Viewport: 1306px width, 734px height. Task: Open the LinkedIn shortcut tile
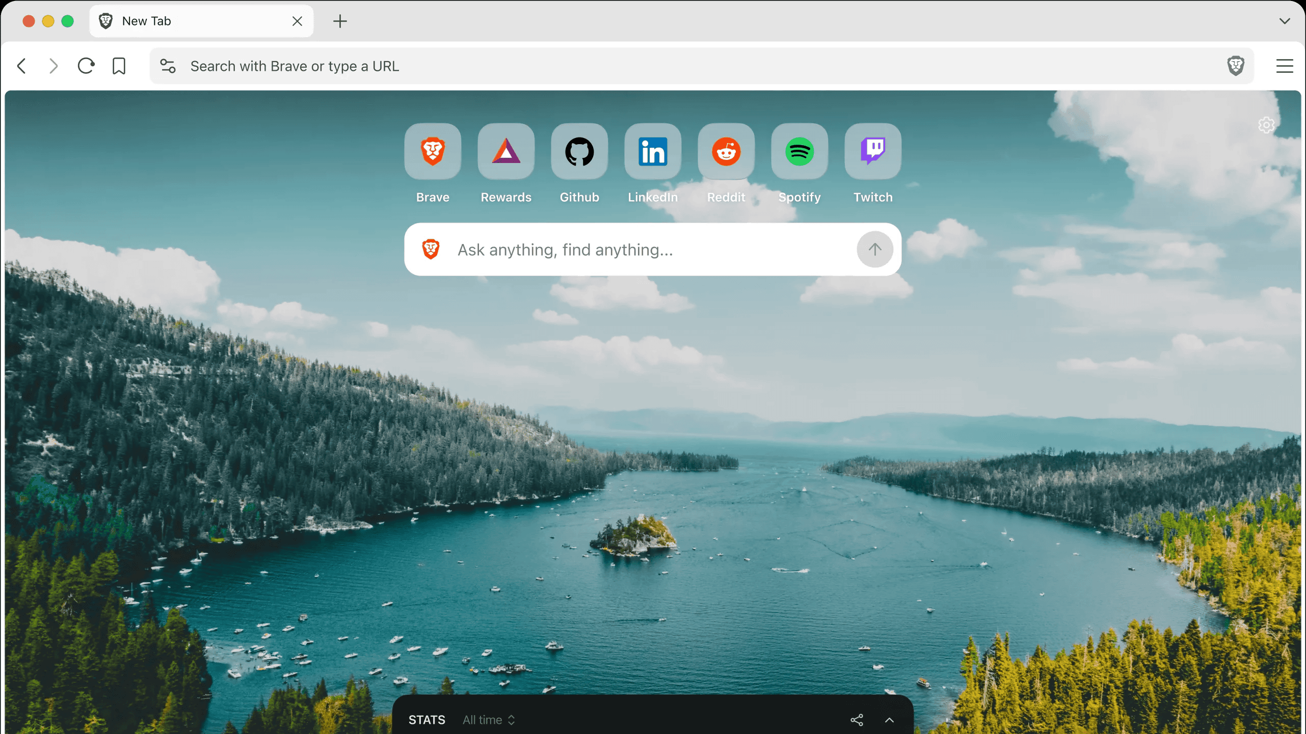(x=653, y=151)
